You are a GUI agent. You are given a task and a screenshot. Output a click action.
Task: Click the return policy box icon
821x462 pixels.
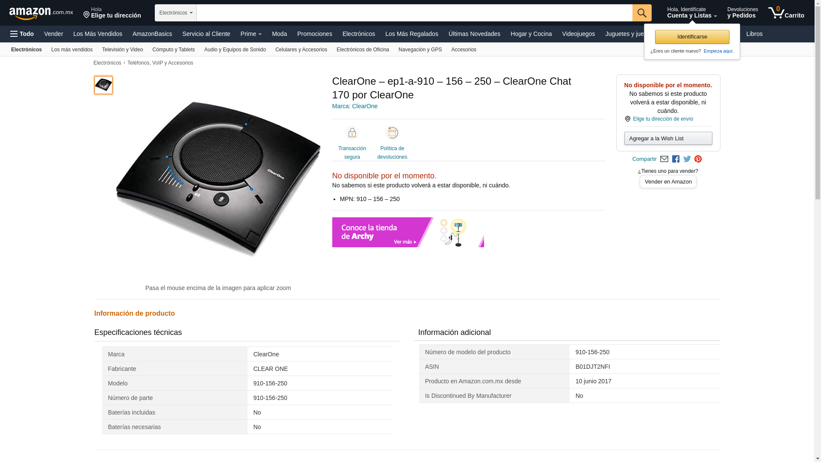coord(392,133)
